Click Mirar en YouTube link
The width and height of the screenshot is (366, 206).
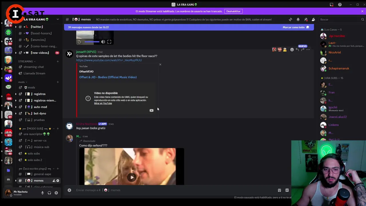click(x=103, y=103)
